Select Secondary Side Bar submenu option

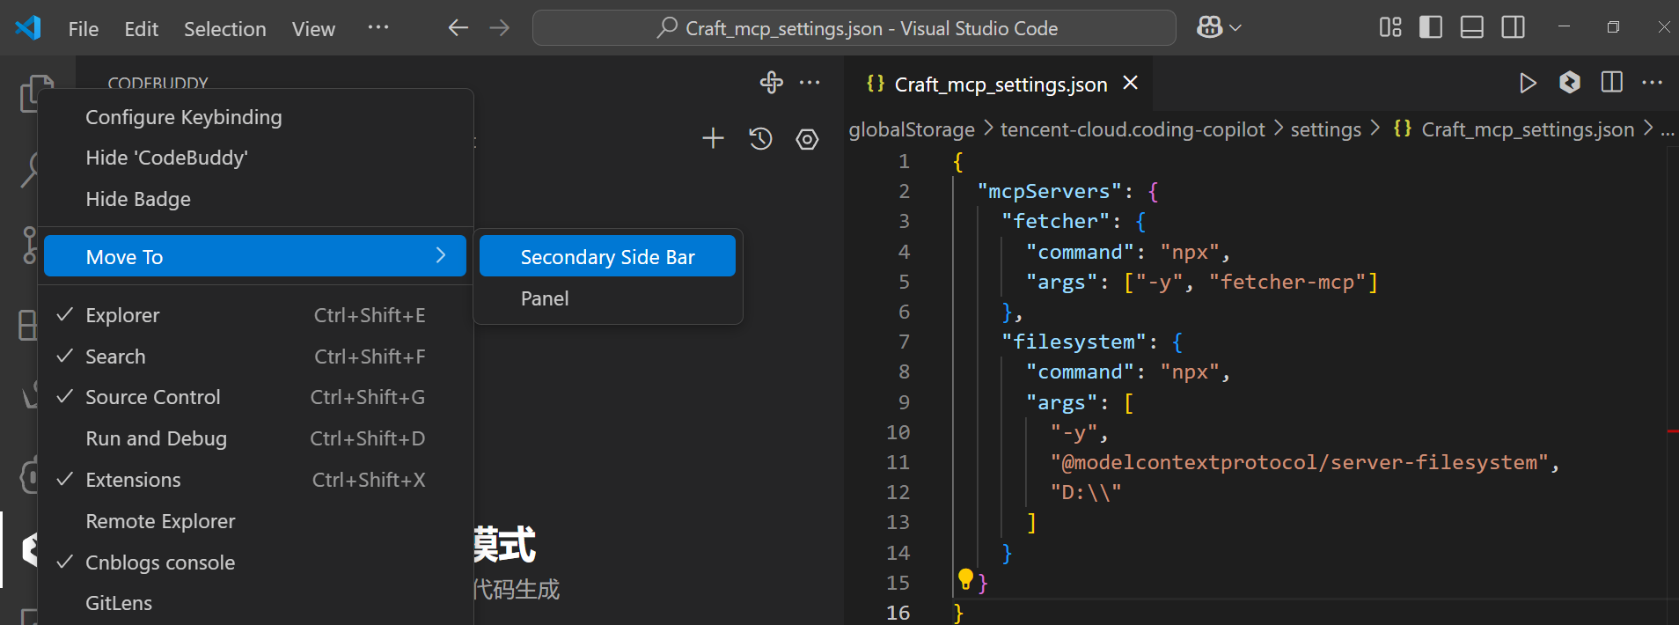pos(607,256)
